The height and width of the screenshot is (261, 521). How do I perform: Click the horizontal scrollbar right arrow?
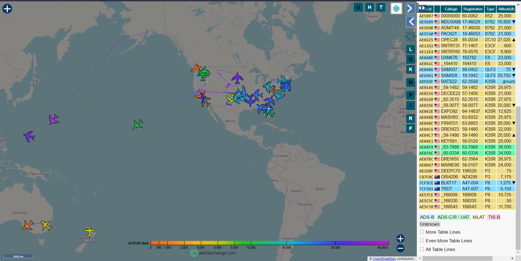coord(512,259)
